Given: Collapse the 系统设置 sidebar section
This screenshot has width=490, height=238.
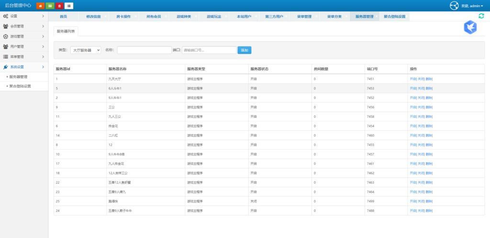Looking at the screenshot, I should coord(24,67).
